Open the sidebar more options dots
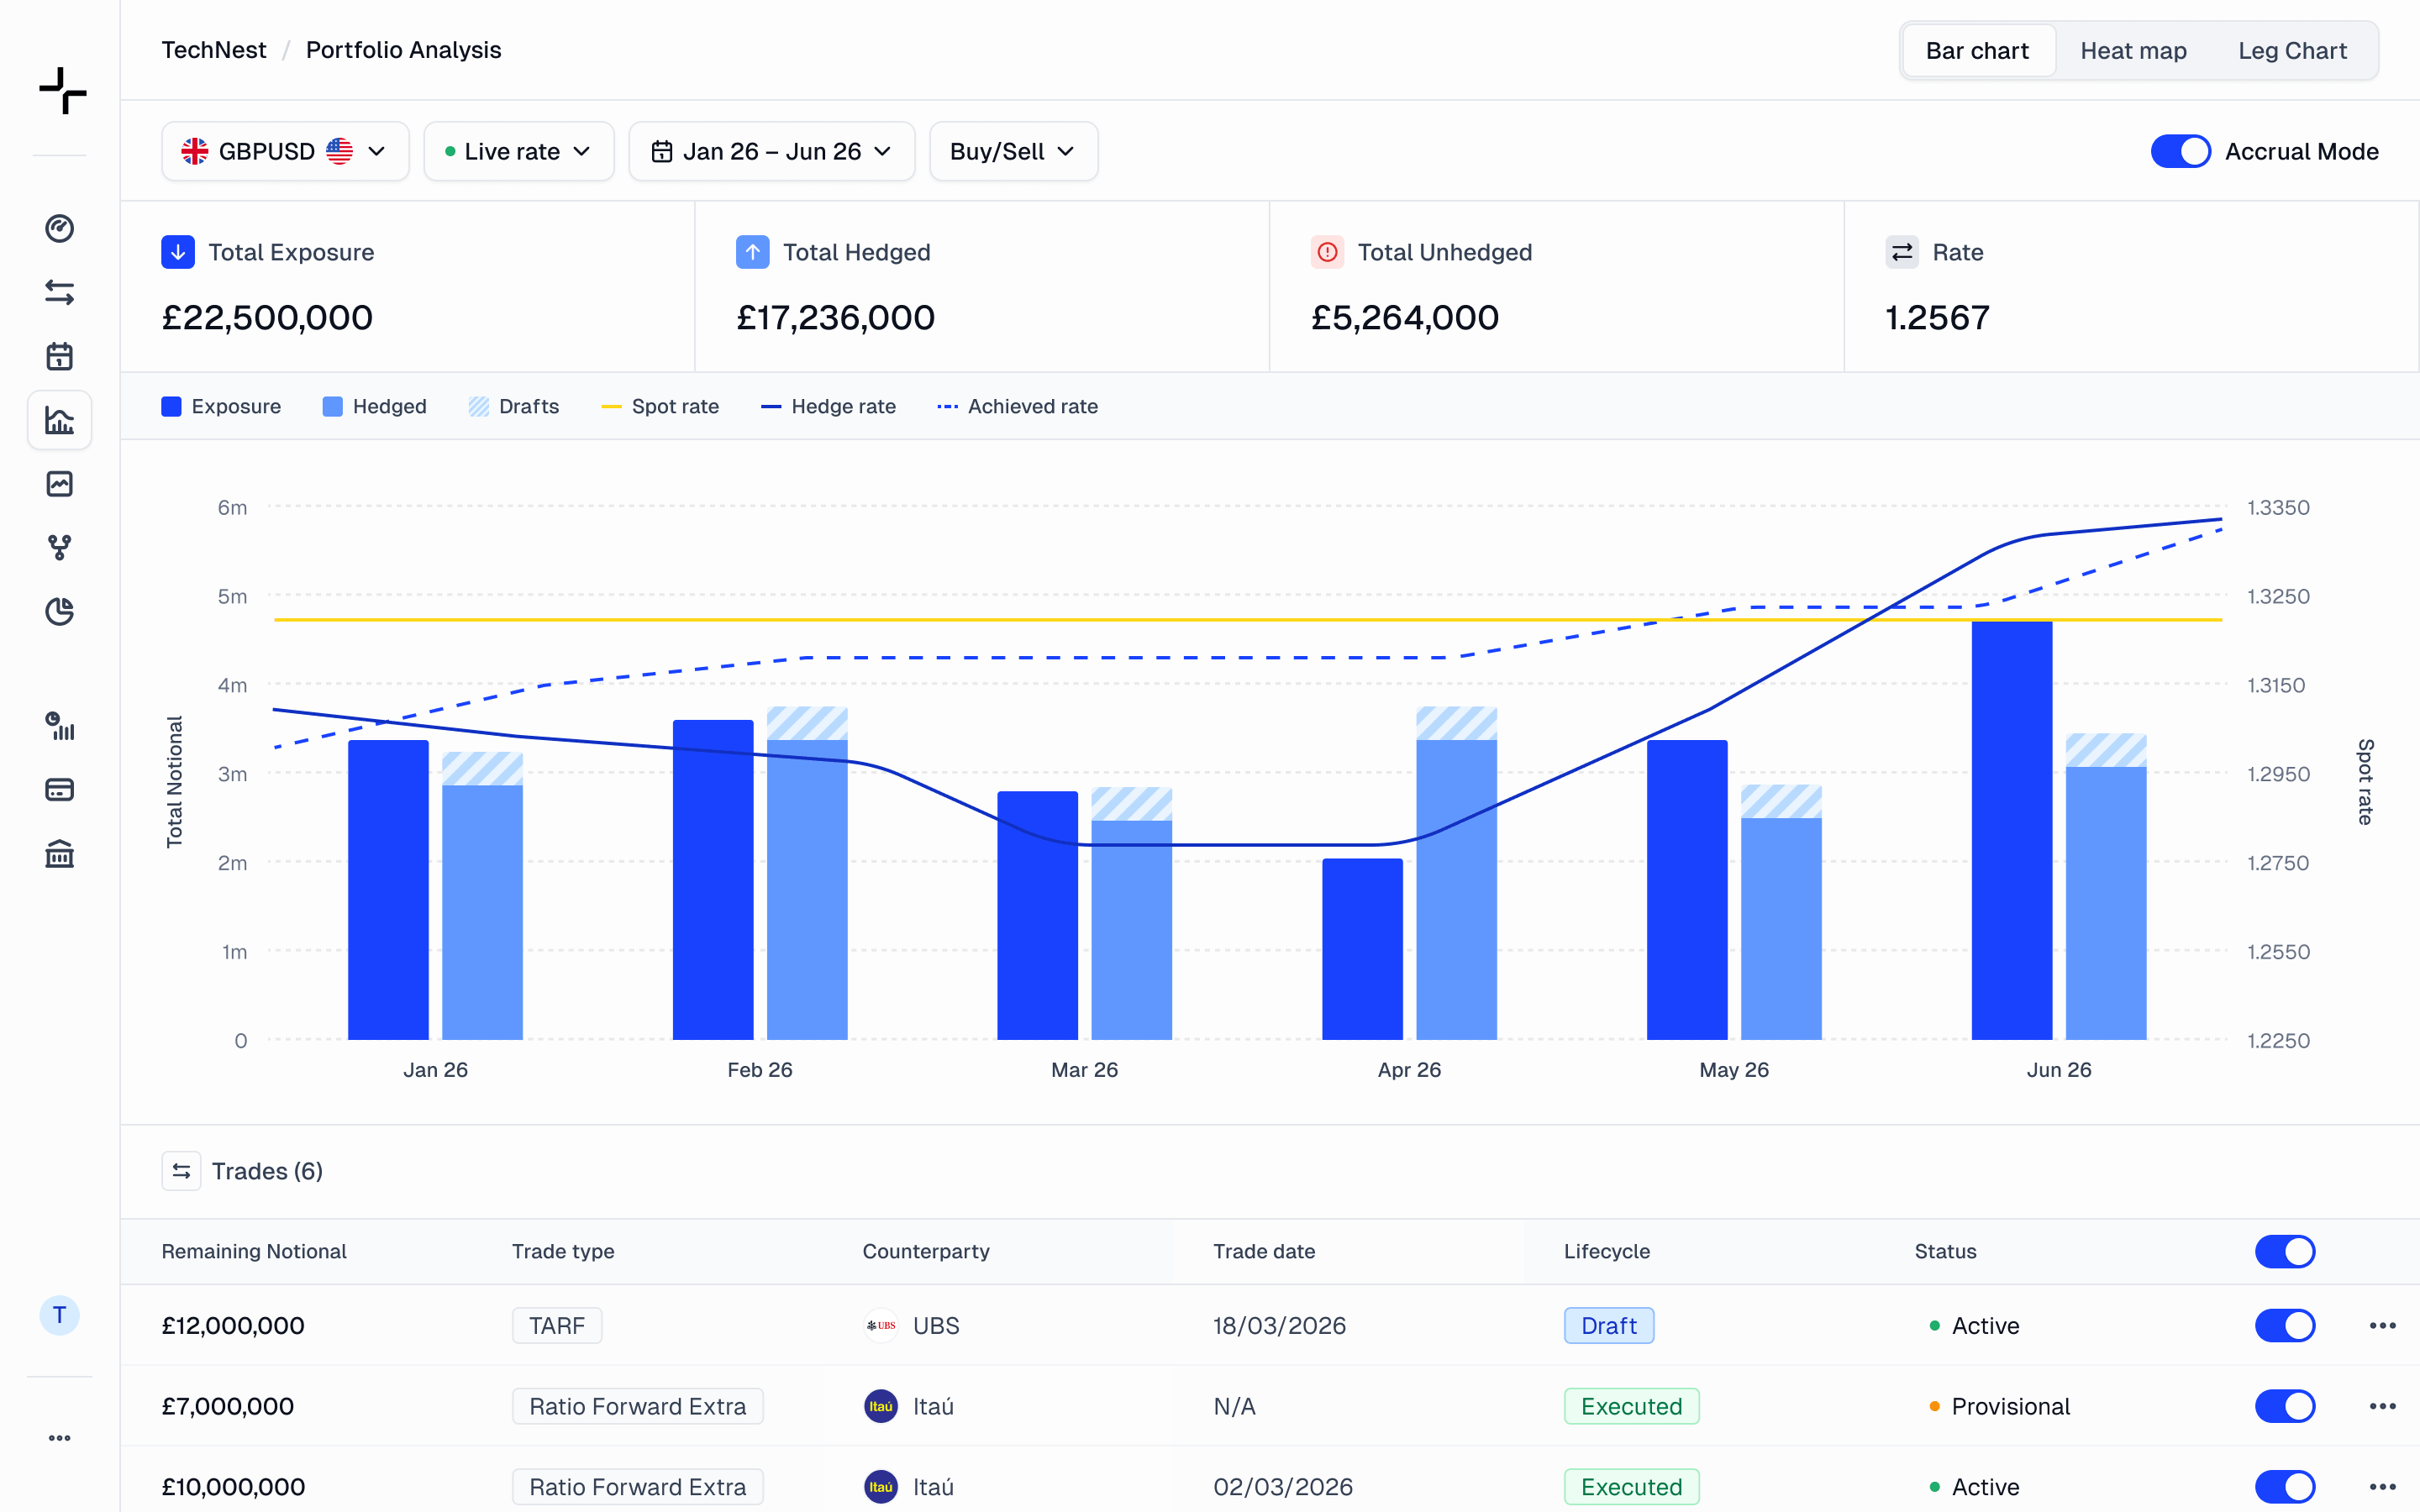 (59, 1438)
